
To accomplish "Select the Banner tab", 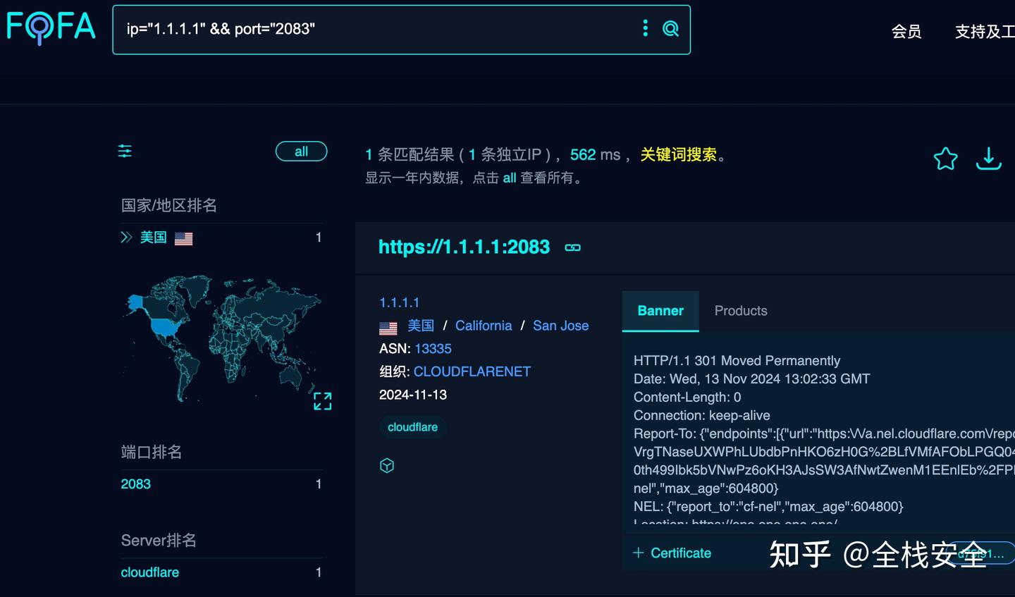I will pyautogui.click(x=660, y=310).
